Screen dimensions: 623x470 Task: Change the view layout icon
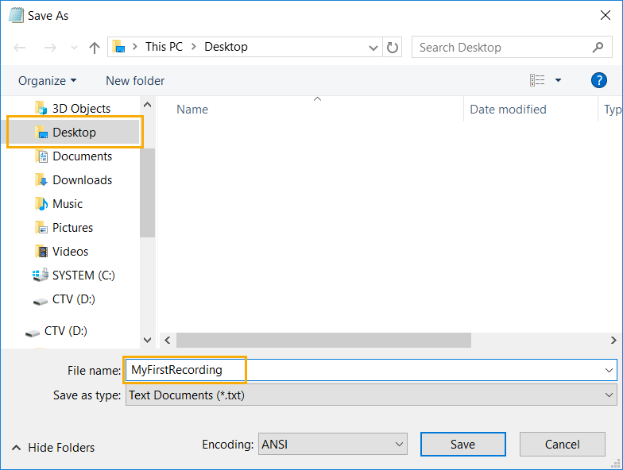537,80
